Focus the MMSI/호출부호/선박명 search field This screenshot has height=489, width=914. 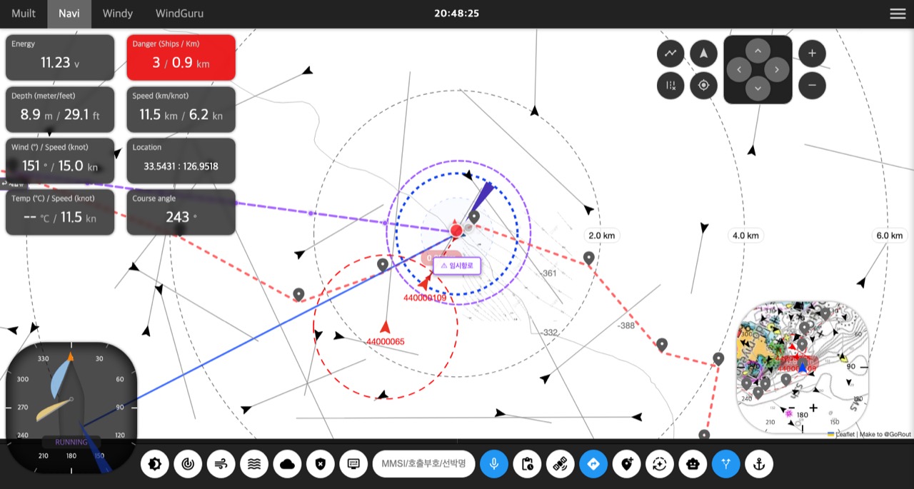tap(424, 464)
